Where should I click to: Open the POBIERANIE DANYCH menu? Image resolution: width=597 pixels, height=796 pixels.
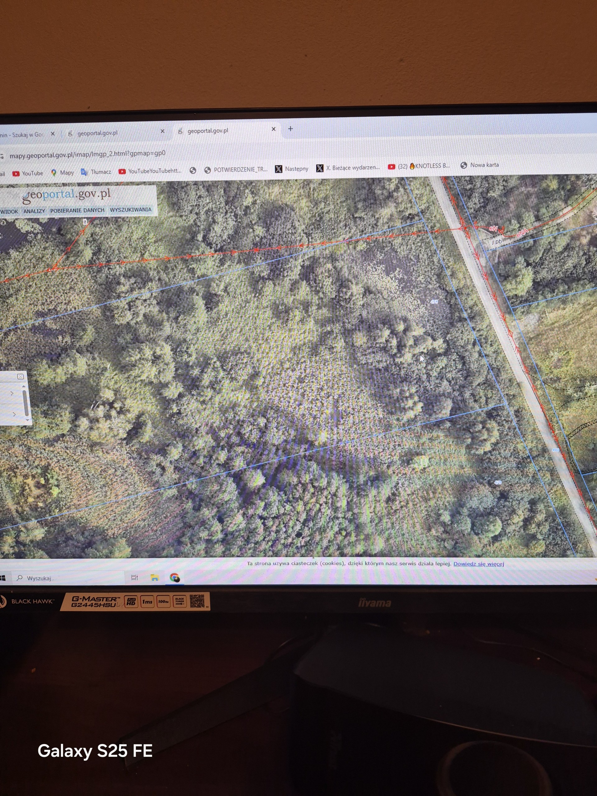click(x=77, y=210)
